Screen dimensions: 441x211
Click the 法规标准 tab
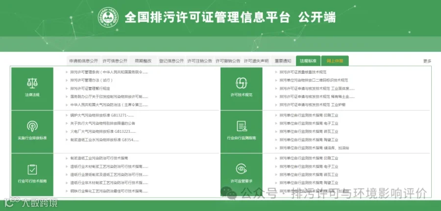308,61
